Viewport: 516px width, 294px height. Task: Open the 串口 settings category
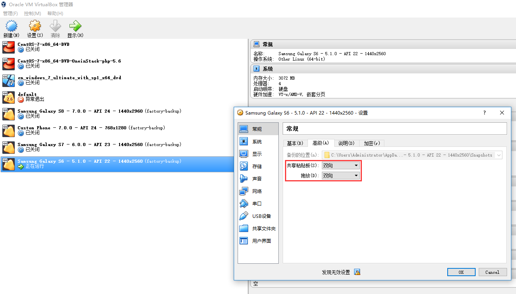tap(258, 204)
